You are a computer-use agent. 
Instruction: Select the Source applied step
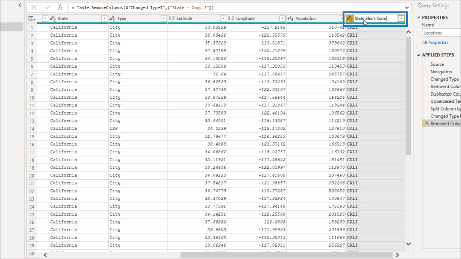pyautogui.click(x=437, y=64)
